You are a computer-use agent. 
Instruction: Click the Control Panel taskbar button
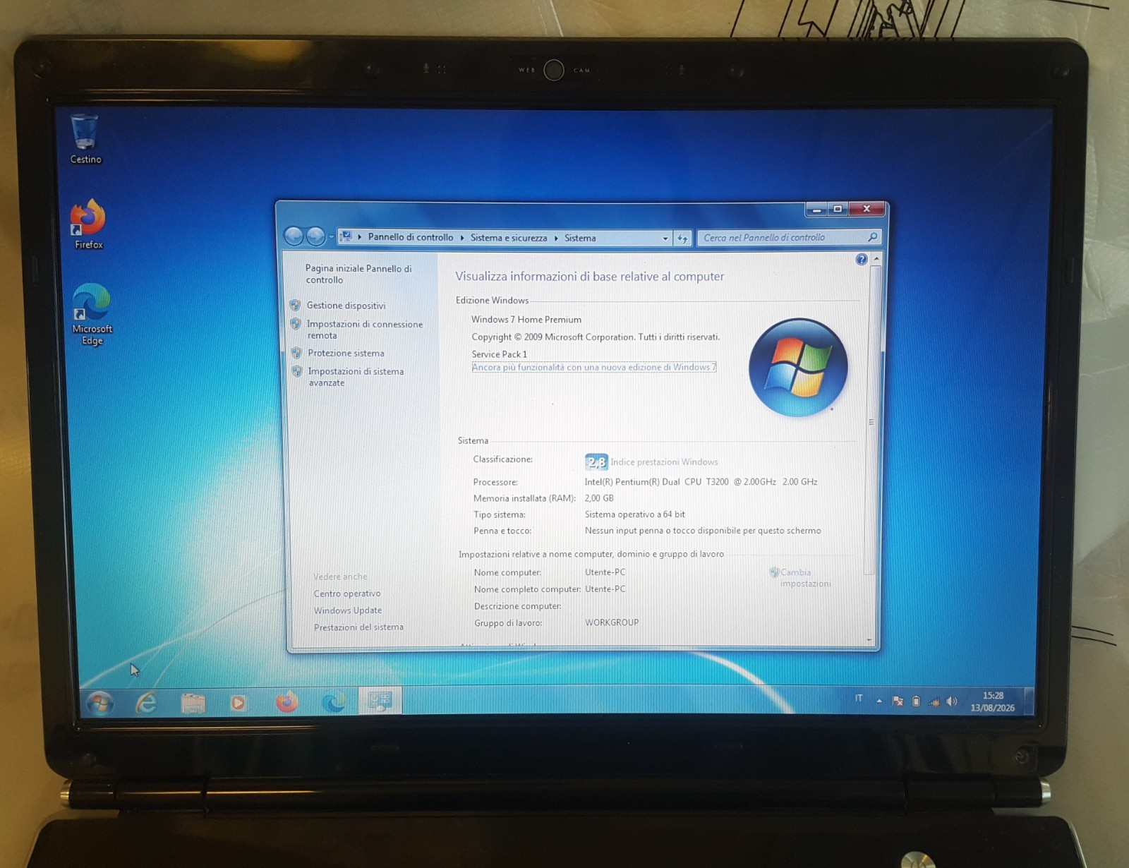coord(380,700)
